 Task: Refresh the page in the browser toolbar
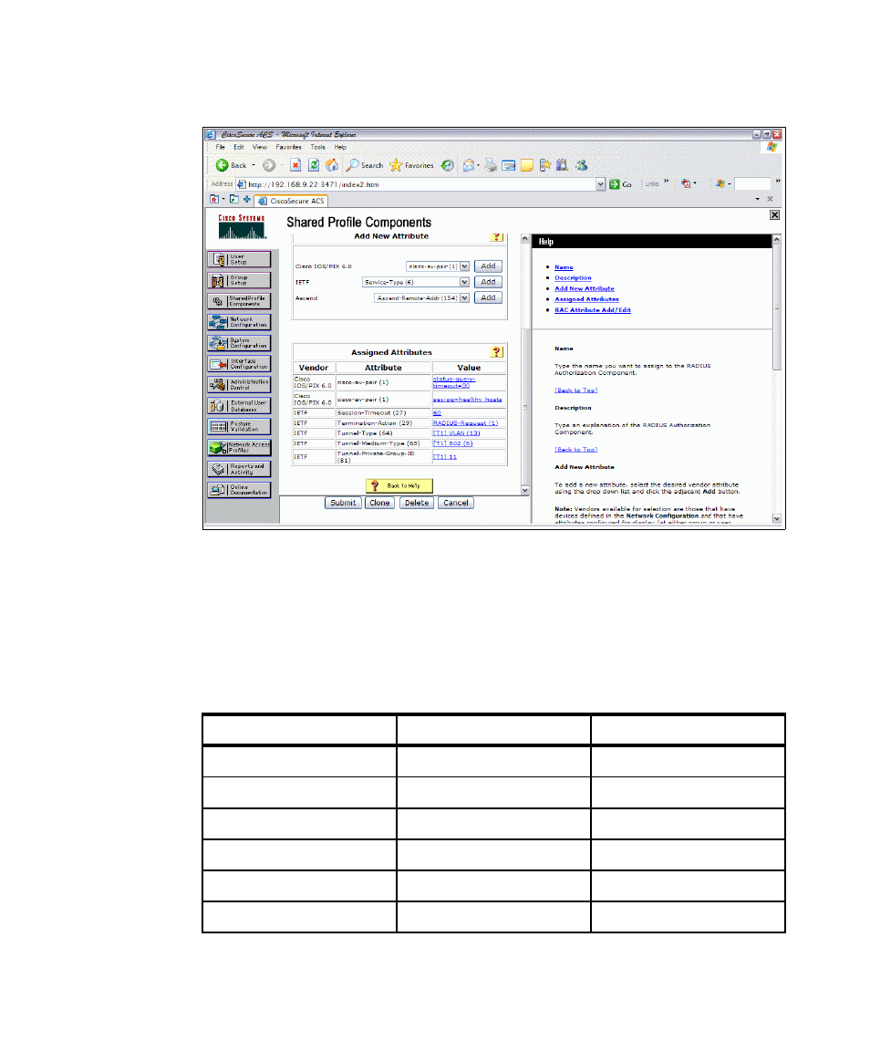[x=314, y=165]
